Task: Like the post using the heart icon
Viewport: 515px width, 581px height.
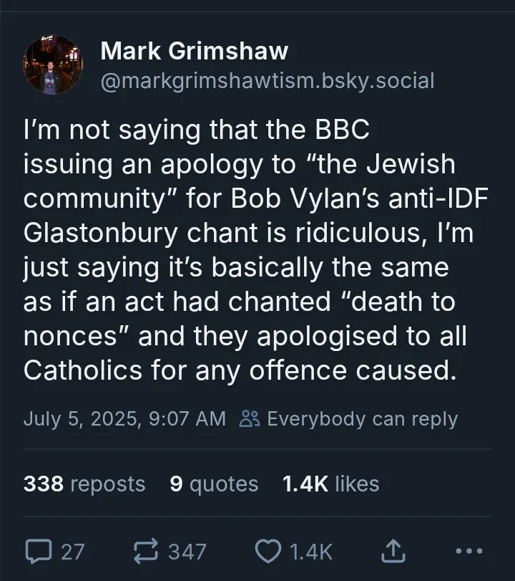Action: click(269, 551)
